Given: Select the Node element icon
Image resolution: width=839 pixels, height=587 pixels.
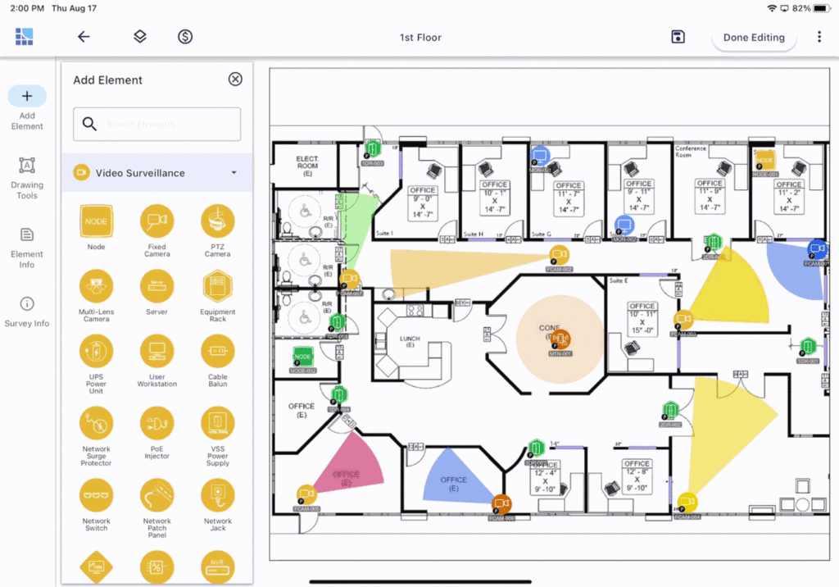Looking at the screenshot, I should [x=96, y=221].
